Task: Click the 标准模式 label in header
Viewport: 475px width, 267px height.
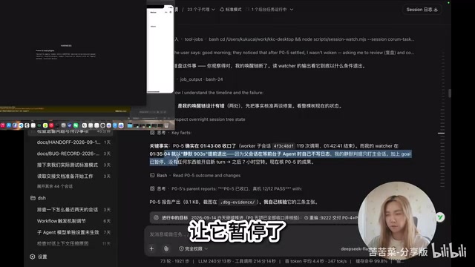Action: click(233, 10)
